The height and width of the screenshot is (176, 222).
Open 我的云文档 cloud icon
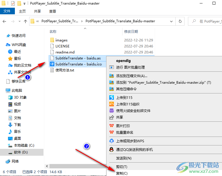point(10,65)
